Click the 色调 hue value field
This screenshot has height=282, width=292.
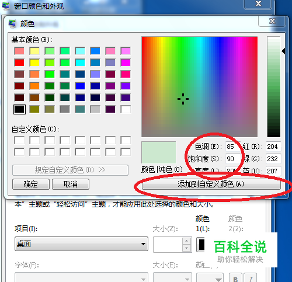(x=233, y=147)
